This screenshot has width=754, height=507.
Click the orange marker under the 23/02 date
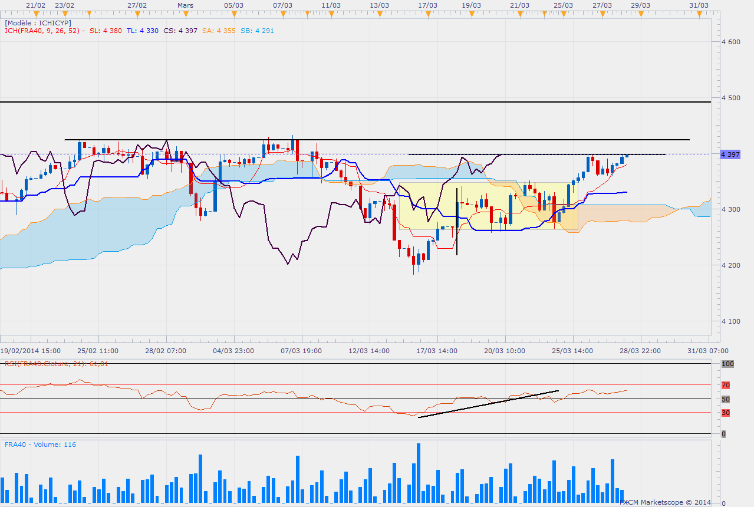point(64,14)
